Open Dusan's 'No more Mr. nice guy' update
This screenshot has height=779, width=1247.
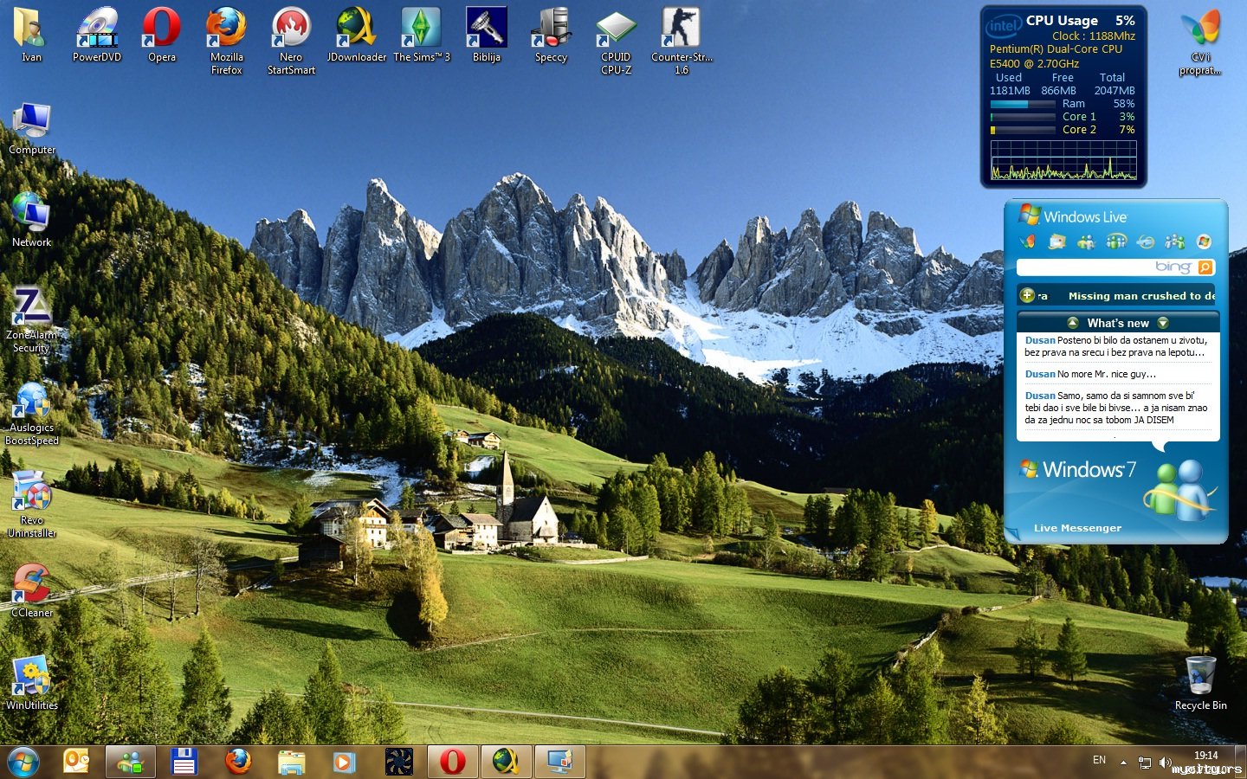click(1090, 374)
